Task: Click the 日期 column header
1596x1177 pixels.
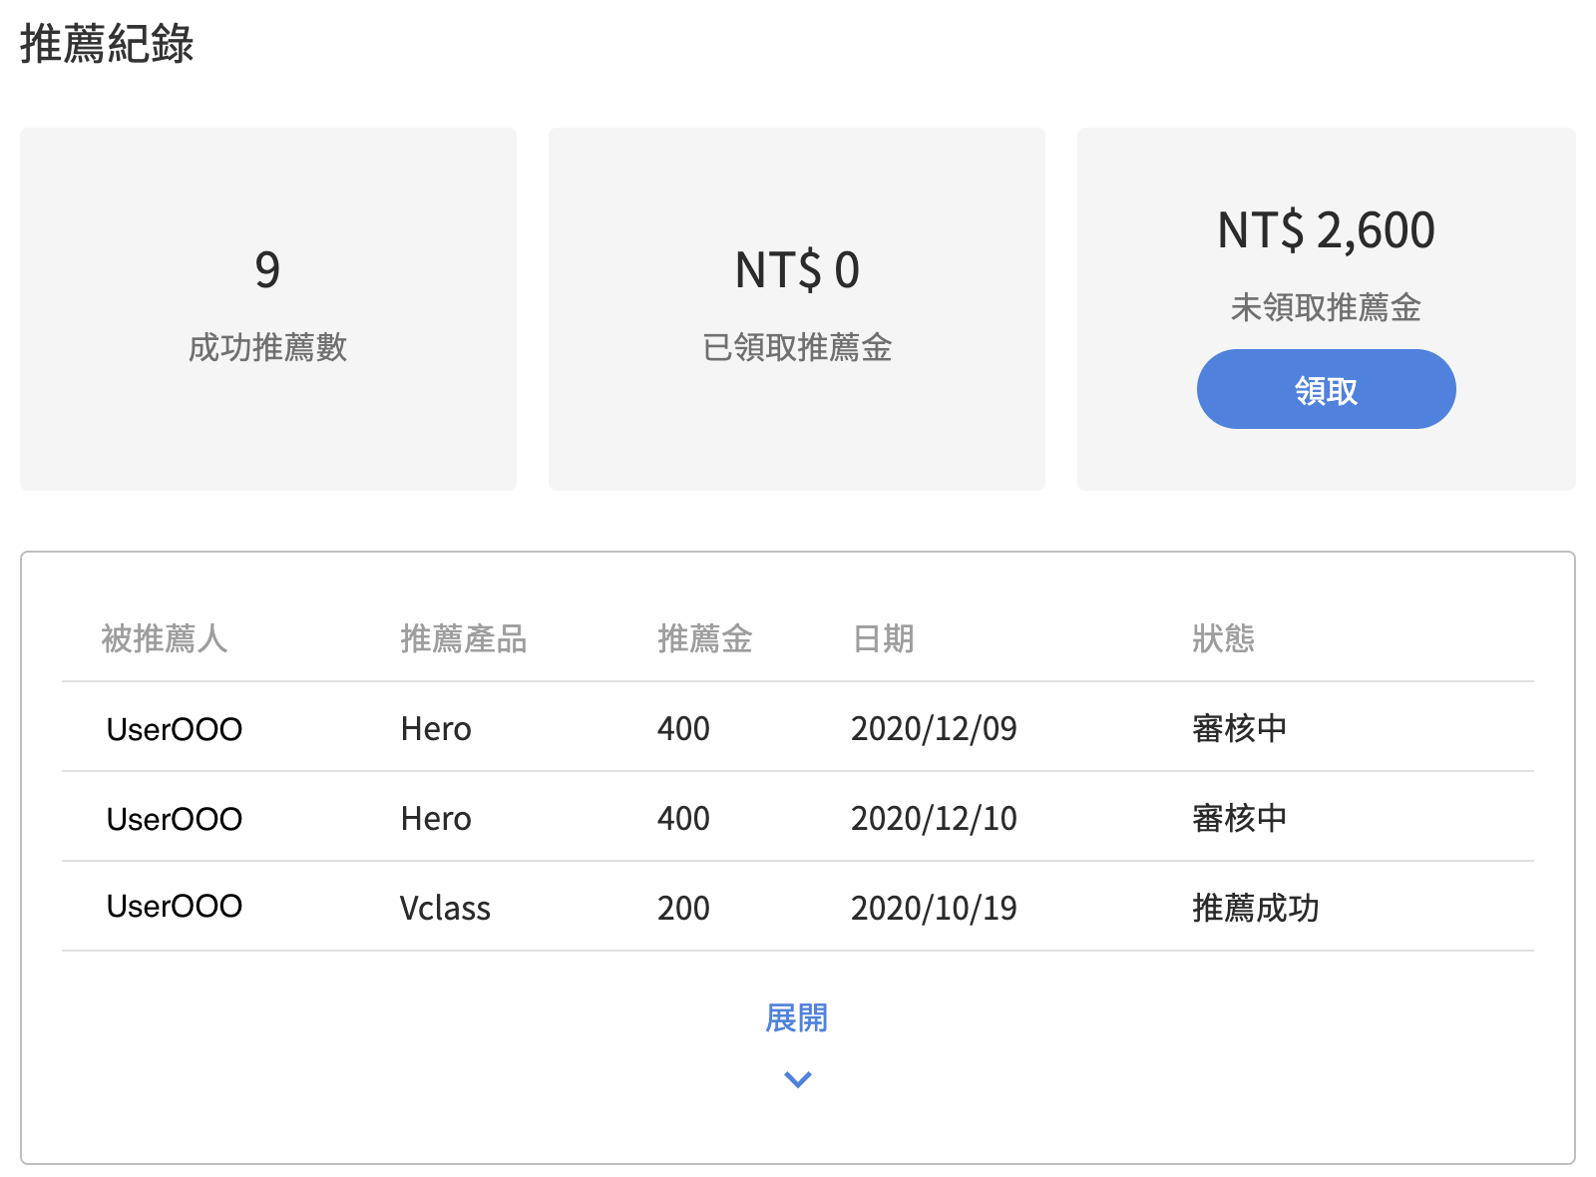Action: coord(883,638)
